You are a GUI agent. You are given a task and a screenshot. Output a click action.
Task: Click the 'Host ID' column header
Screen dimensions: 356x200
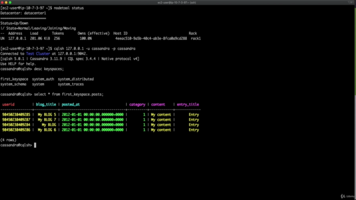click(x=120, y=33)
